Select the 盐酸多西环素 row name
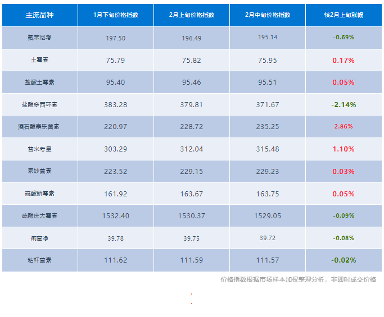Image resolution: width=384 pixels, height=317 pixels. pos(39,104)
